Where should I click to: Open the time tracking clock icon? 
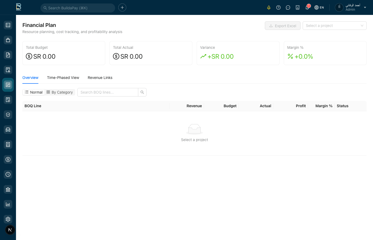point(8,174)
